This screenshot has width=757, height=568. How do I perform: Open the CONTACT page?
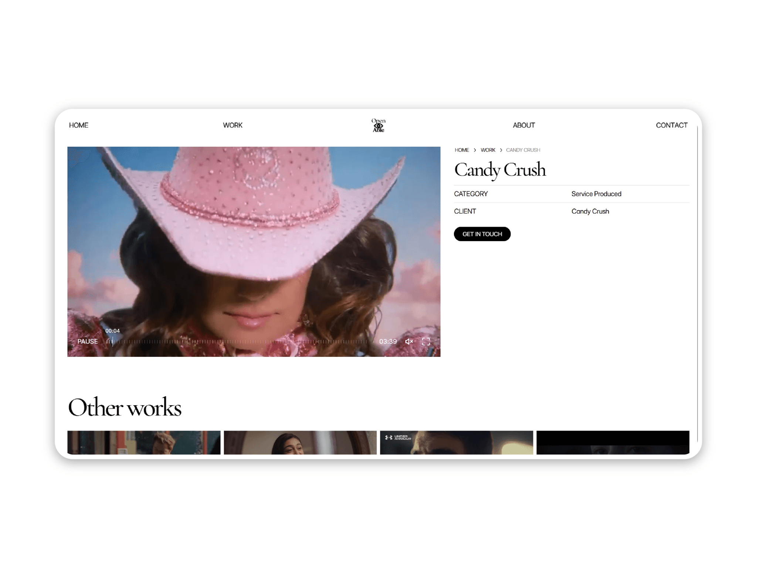[672, 125]
